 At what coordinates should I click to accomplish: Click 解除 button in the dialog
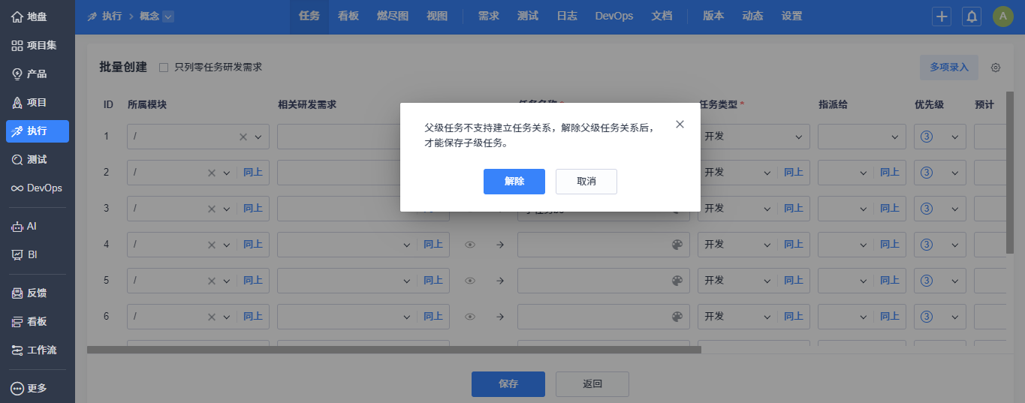(514, 182)
